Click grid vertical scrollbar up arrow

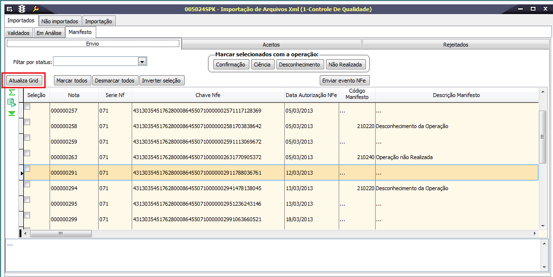tap(542, 91)
